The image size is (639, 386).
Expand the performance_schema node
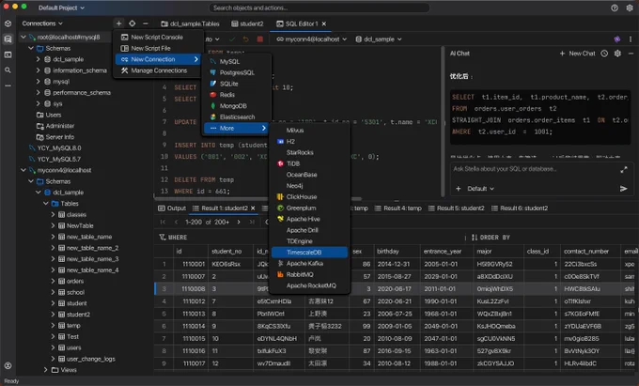tap(39, 92)
